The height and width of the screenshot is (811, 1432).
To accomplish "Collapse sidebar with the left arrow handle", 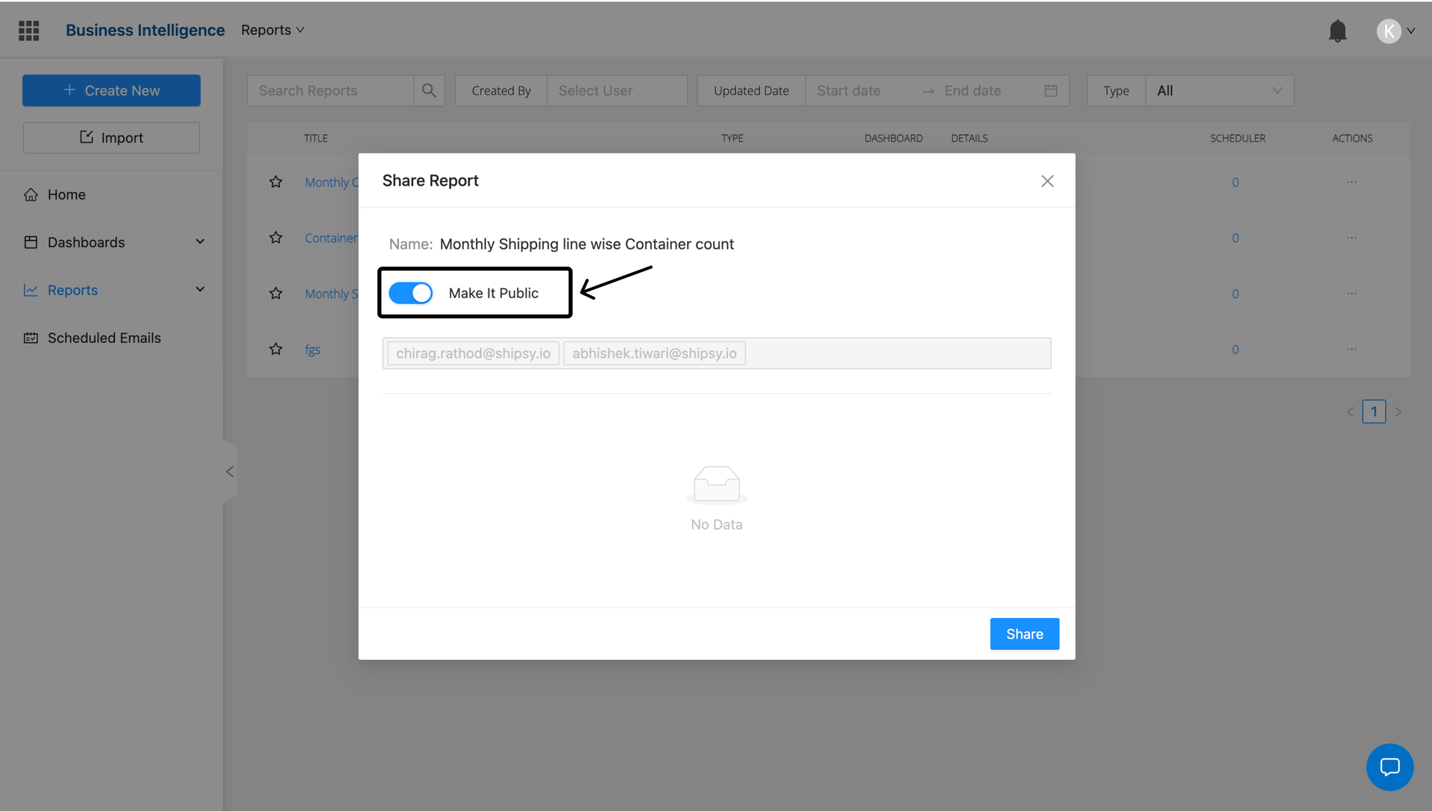I will click(x=230, y=472).
